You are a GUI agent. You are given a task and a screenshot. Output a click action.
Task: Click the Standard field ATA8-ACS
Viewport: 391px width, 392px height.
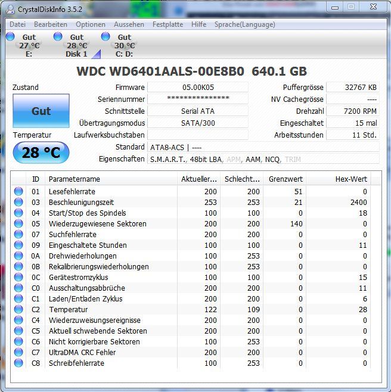pyautogui.click(x=263, y=147)
